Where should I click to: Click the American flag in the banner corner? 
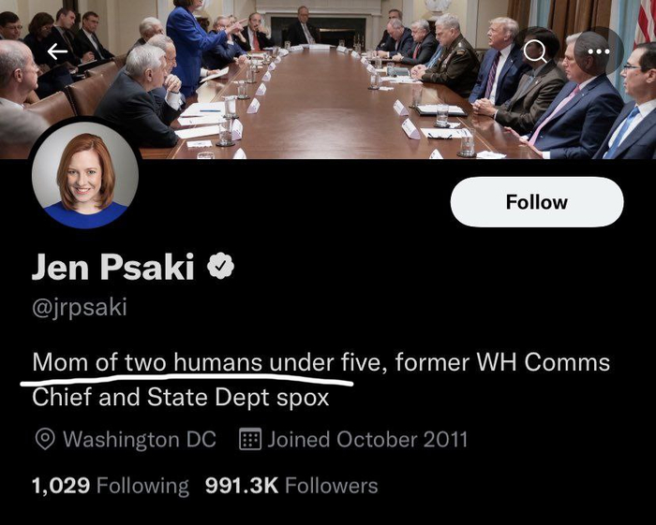point(645,22)
